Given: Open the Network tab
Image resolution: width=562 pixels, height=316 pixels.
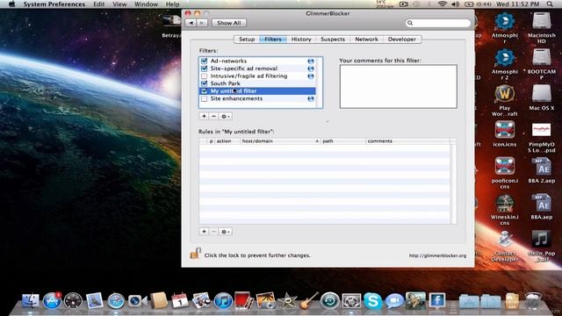Looking at the screenshot, I should click(366, 39).
